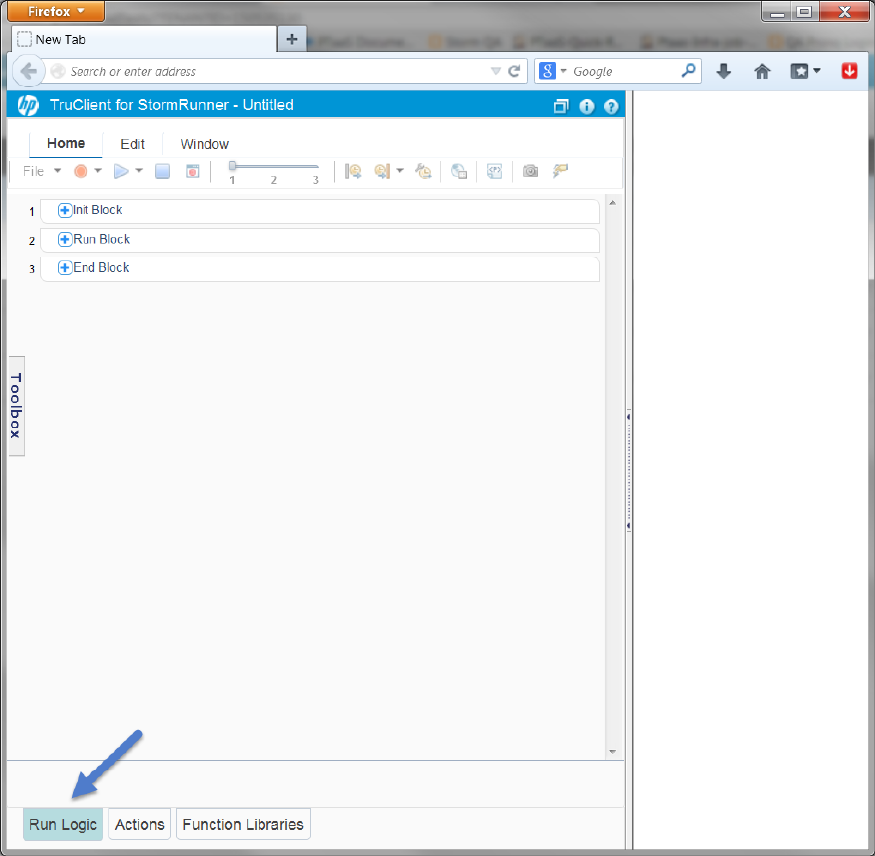
Task: Click the TruClient info icon
Action: tap(587, 106)
